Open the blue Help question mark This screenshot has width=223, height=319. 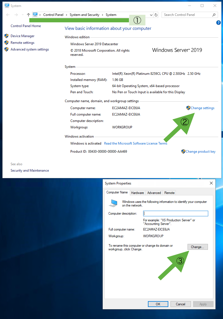pos(219,23)
